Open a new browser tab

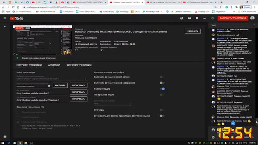(x=221, y=2)
